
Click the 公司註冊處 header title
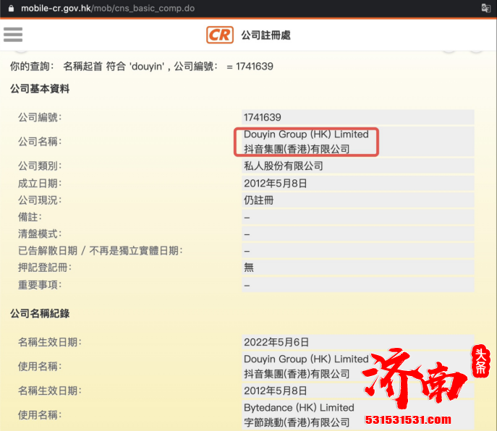coord(266,35)
